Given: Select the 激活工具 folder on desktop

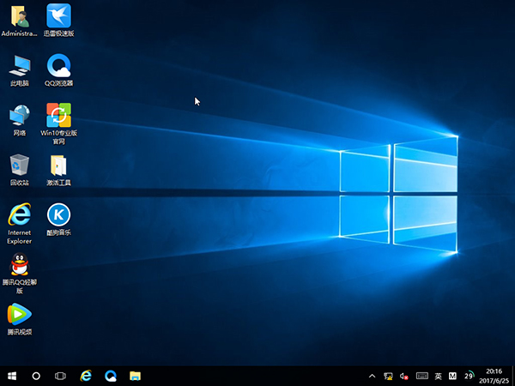Looking at the screenshot, I should [x=58, y=165].
